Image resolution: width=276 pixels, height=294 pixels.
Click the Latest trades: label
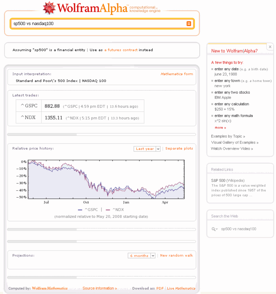(x=25, y=95)
